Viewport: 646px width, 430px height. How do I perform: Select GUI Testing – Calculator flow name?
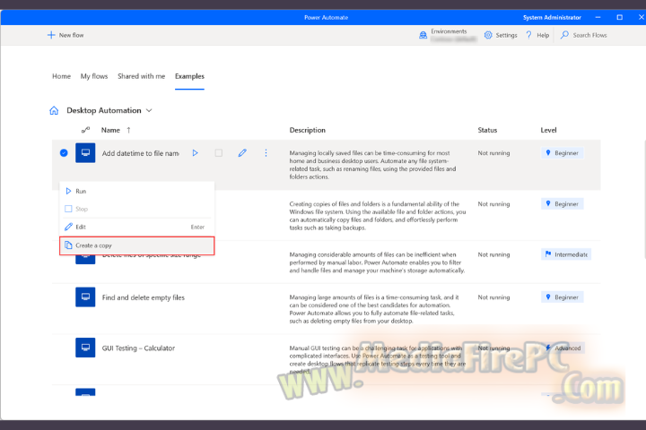tap(138, 348)
